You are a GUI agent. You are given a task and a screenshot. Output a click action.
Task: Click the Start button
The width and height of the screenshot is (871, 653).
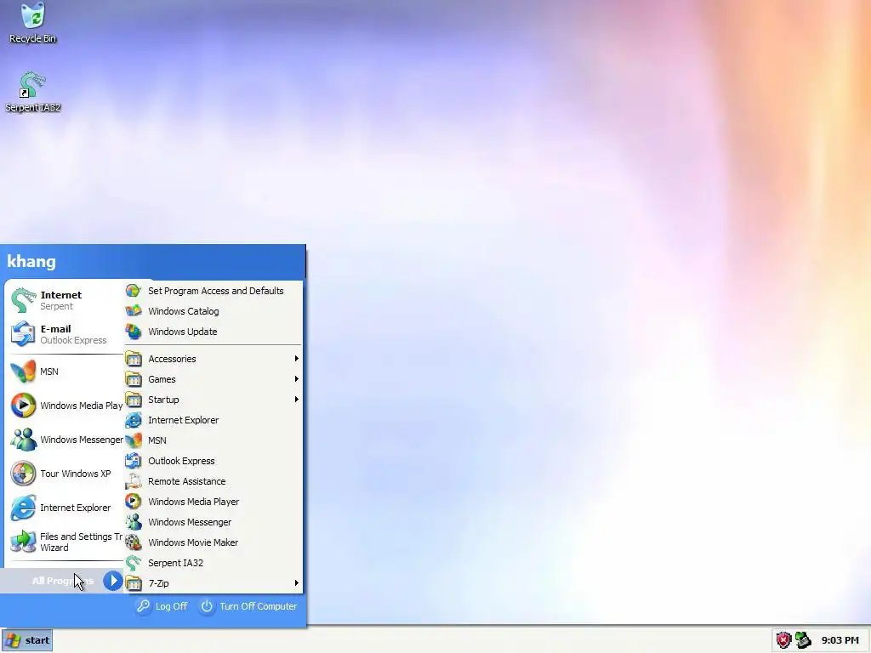click(26, 640)
